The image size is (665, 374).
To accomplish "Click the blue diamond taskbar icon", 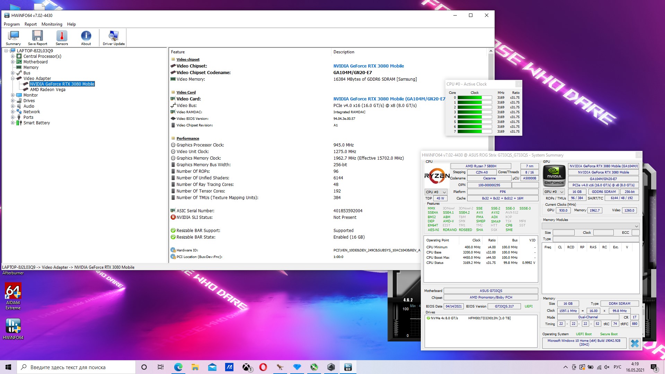I will click(297, 367).
